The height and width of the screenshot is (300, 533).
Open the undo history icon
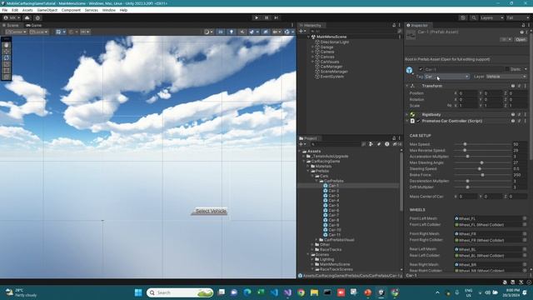coord(463,17)
